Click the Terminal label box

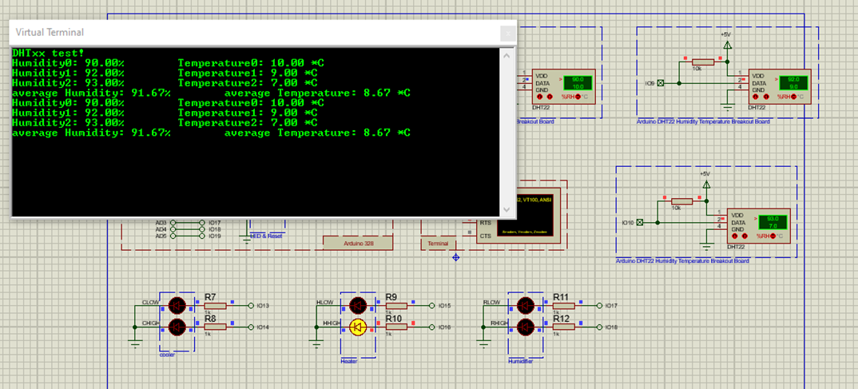point(438,243)
